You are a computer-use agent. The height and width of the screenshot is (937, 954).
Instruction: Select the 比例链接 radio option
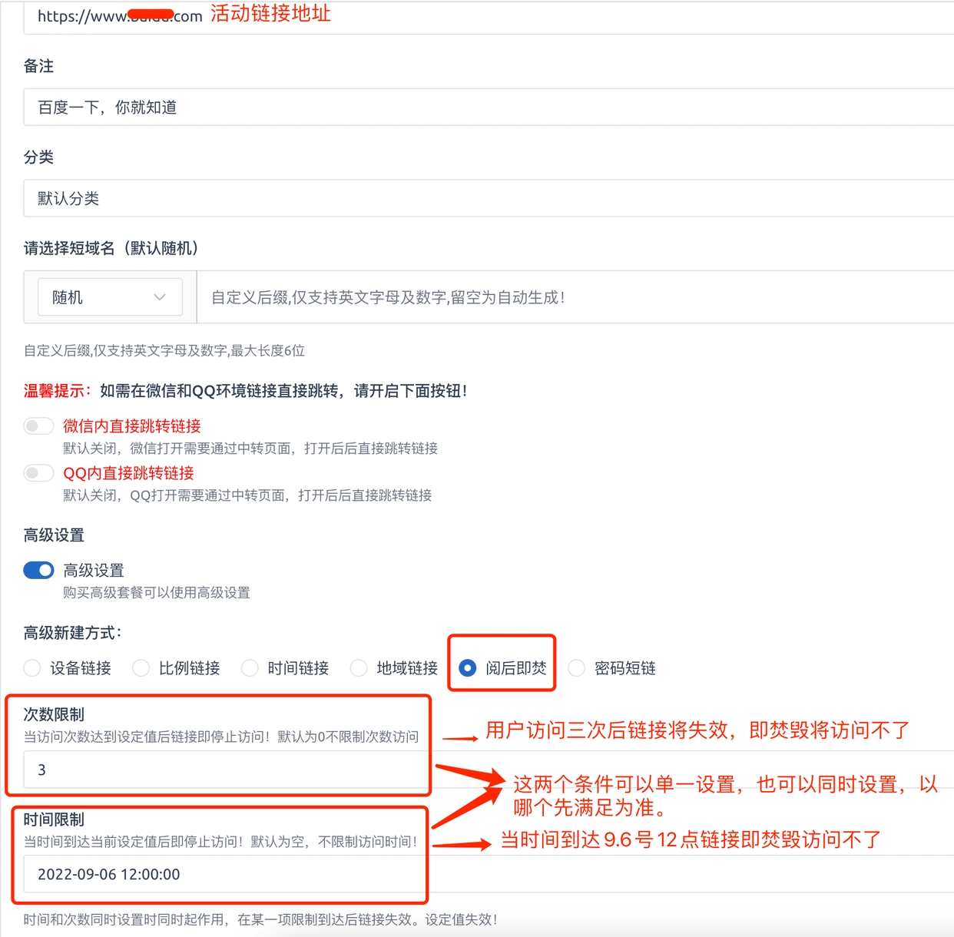[x=141, y=668]
